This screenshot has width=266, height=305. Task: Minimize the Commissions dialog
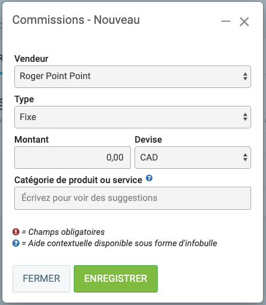(x=226, y=21)
